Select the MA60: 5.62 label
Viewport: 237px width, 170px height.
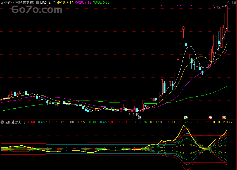point(101,3)
